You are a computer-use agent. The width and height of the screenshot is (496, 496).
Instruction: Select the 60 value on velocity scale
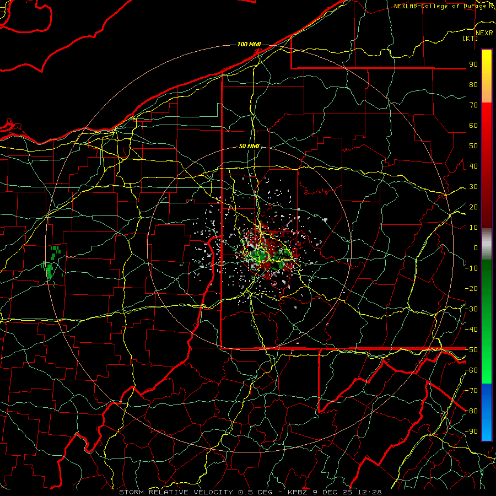tap(473, 125)
